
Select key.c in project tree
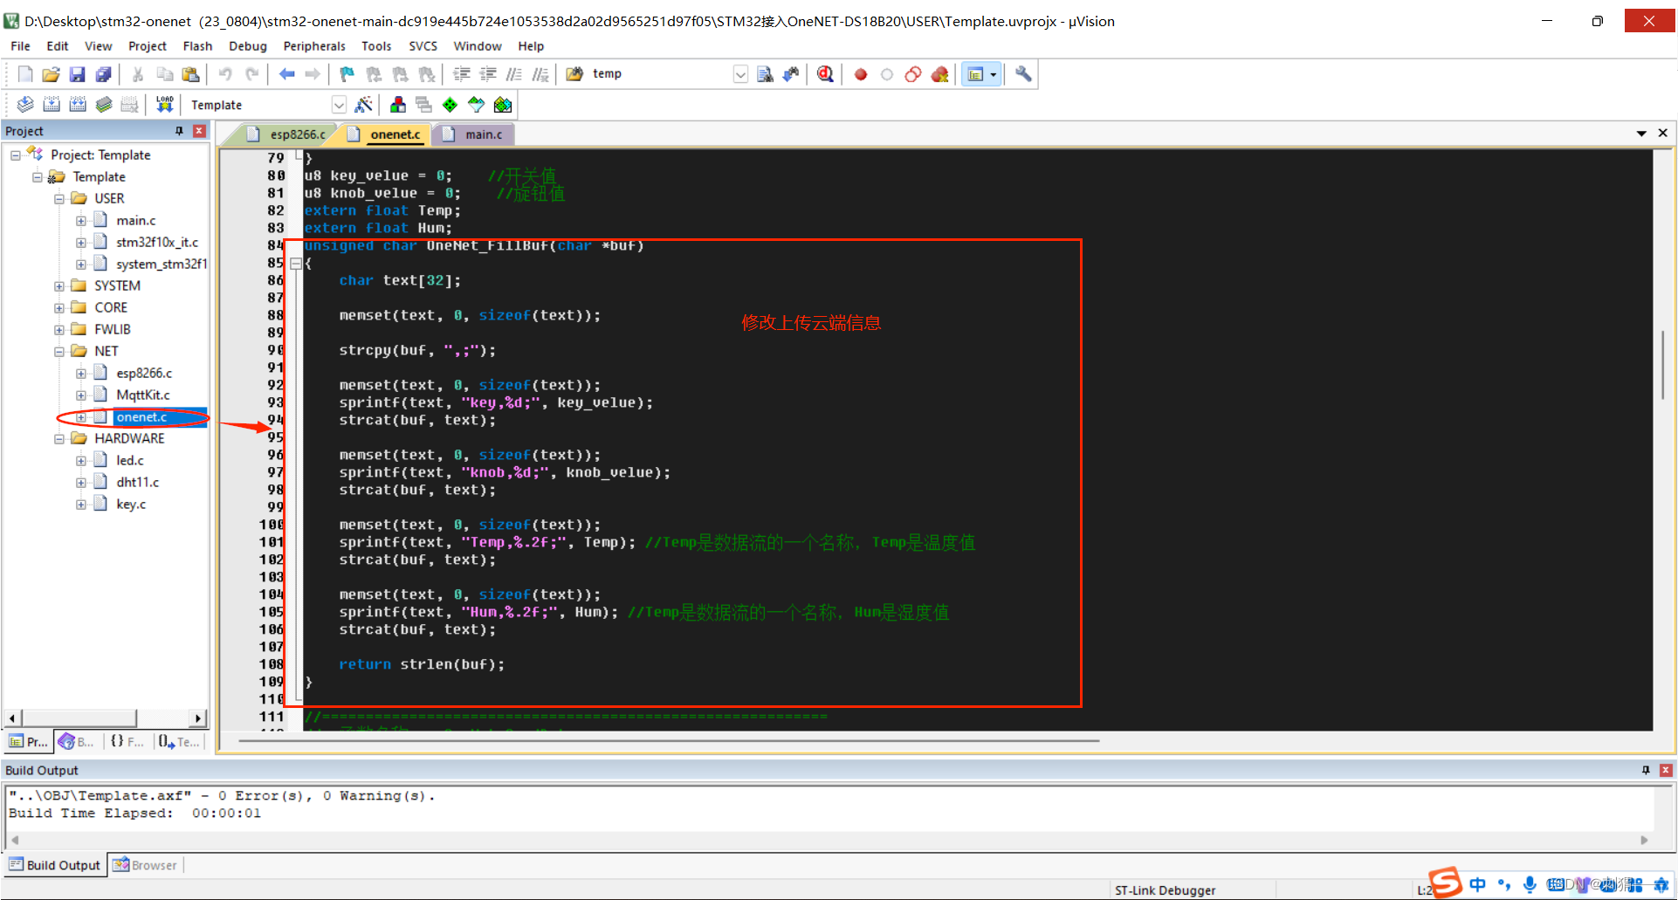tap(131, 504)
